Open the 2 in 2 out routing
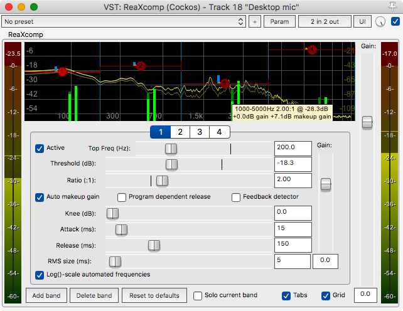The image size is (403, 311). pyautogui.click(x=325, y=21)
